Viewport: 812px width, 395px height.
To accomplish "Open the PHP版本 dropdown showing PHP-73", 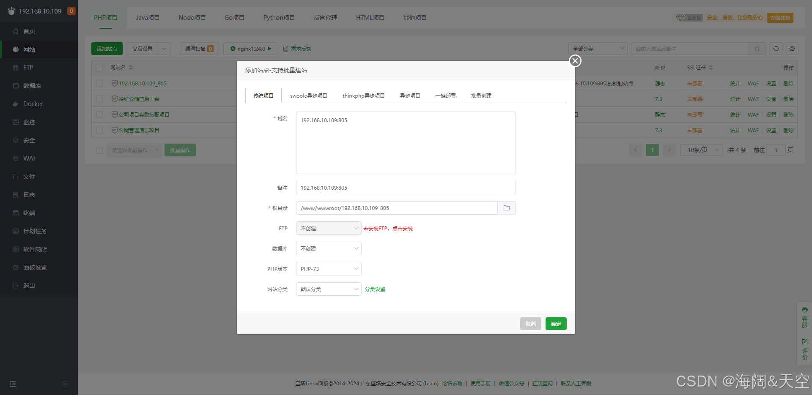I will tap(329, 269).
